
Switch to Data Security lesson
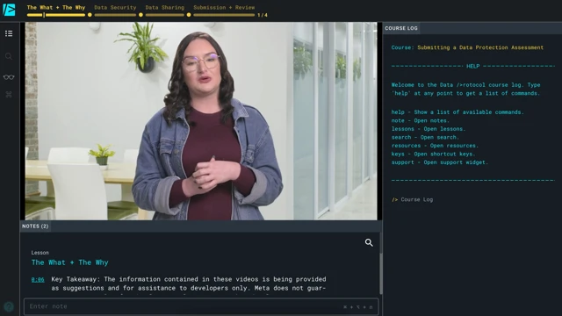pyautogui.click(x=115, y=8)
